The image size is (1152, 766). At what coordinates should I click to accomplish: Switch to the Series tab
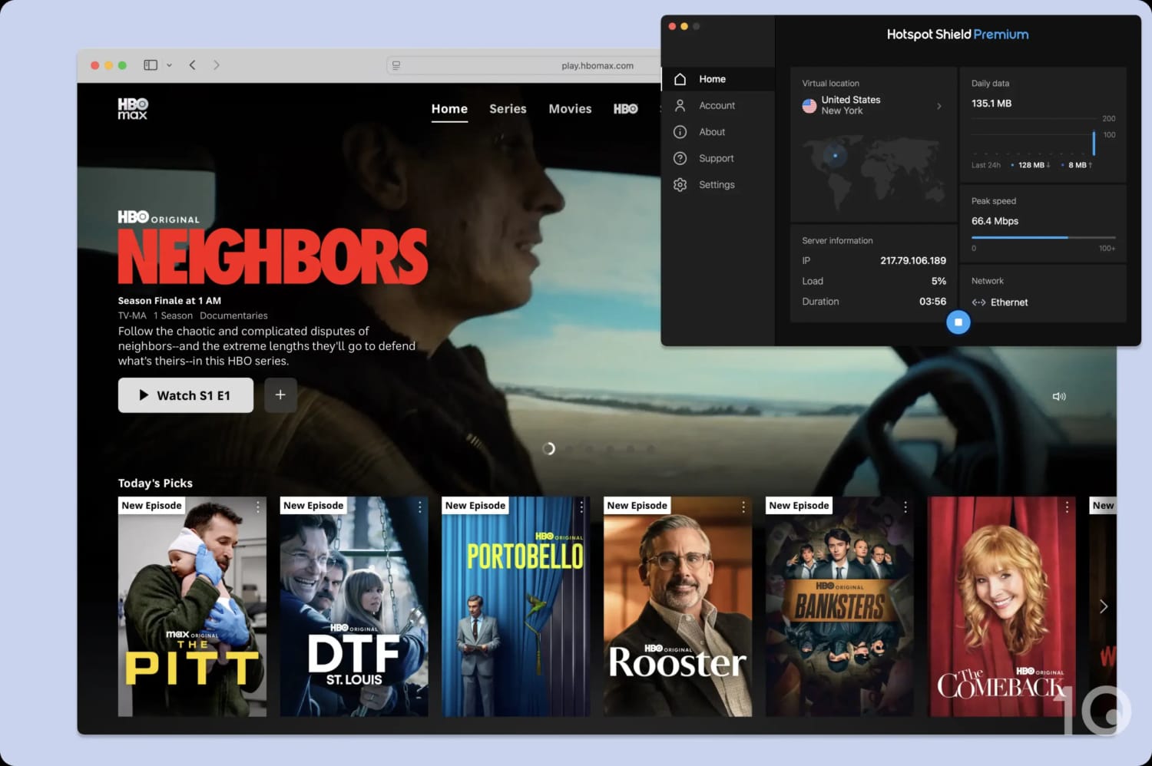tap(508, 108)
